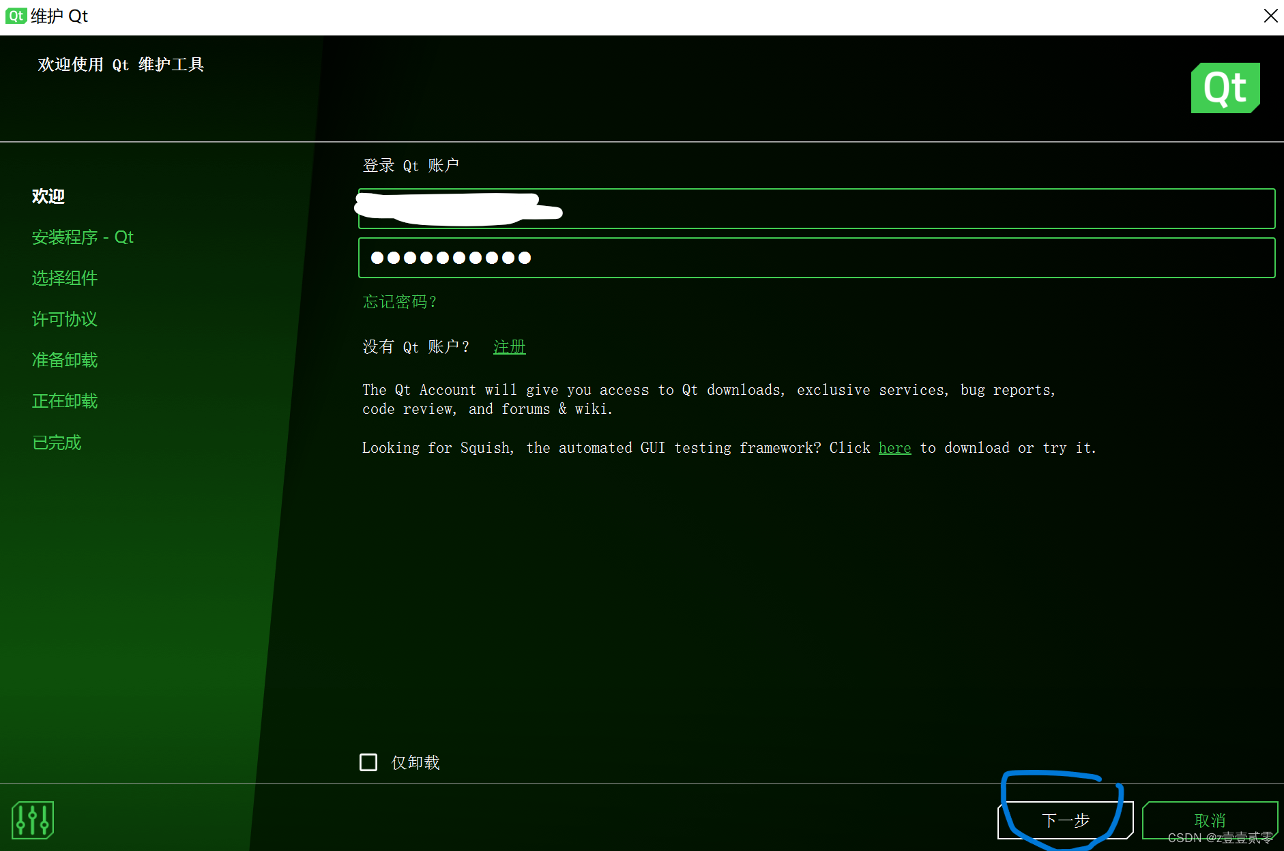Click the 登录 Qt 账户 heading
The image size is (1284, 851).
click(x=411, y=166)
